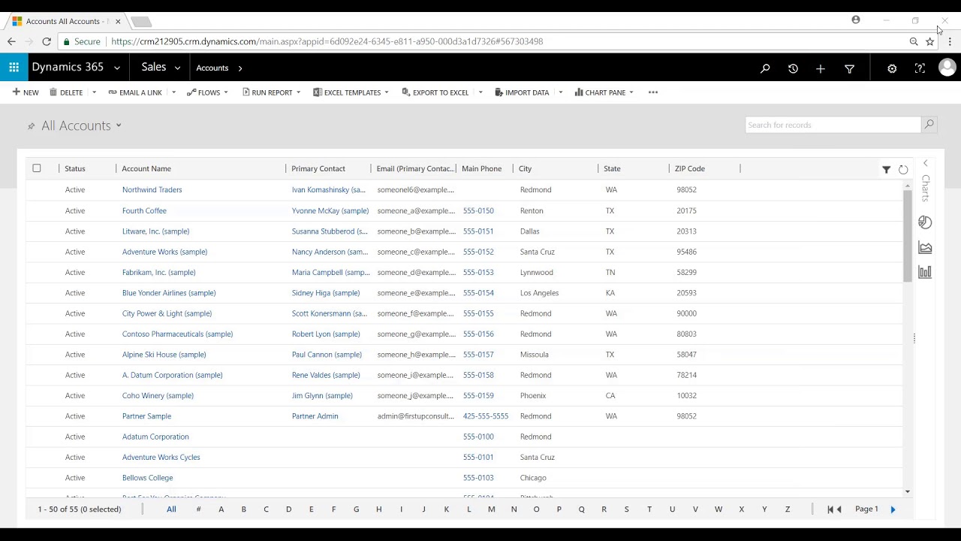The image size is (961, 541).
Task: Open All Accounts view selector dropdown
Action: 119,125
